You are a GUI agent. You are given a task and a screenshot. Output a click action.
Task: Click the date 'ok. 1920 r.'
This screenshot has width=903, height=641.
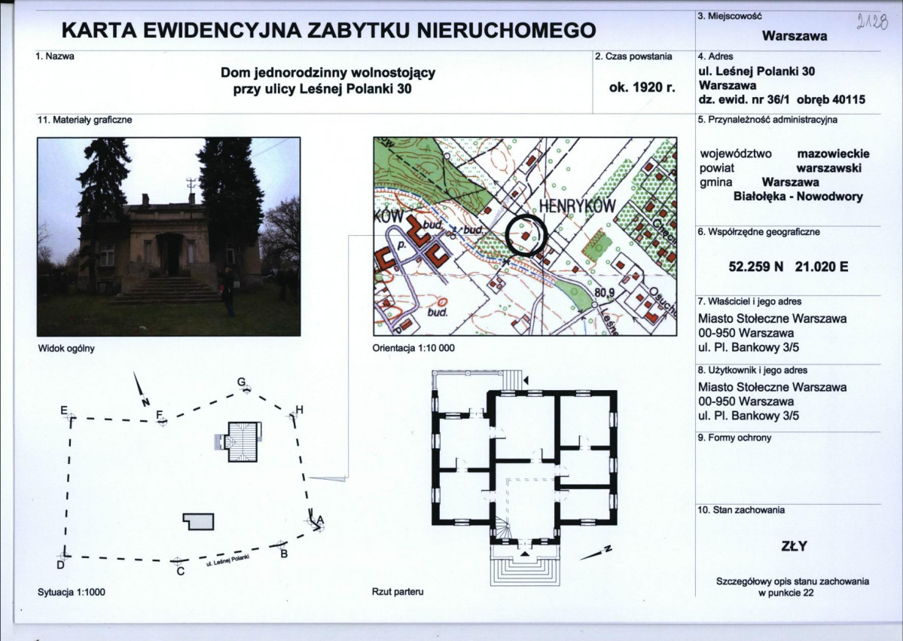[x=642, y=87]
